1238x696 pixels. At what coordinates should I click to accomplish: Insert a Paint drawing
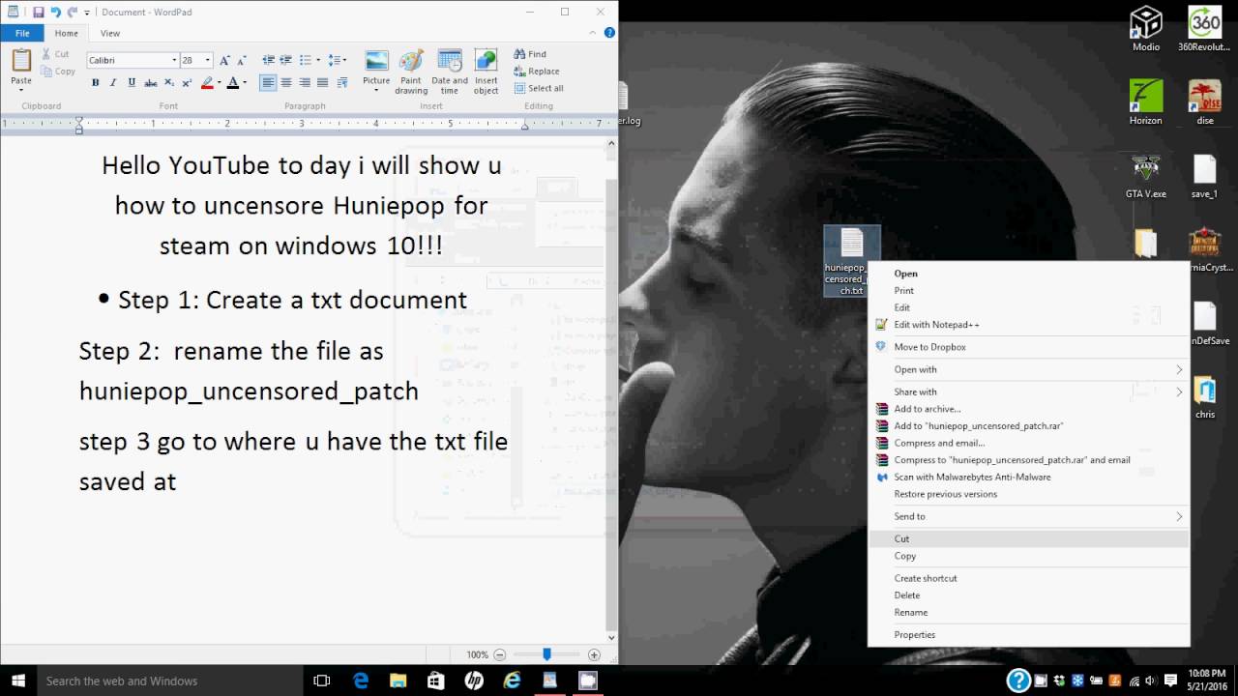[411, 72]
